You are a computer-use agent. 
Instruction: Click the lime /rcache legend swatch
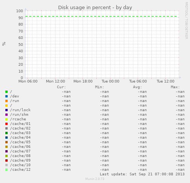6,119
